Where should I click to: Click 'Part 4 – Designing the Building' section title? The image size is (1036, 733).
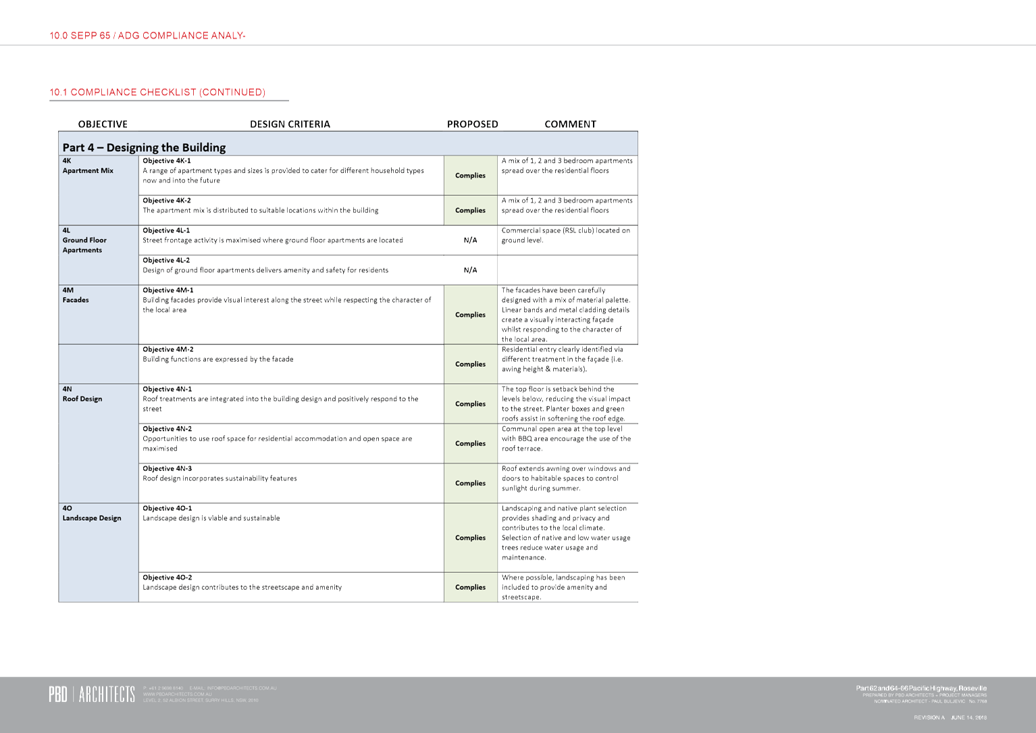145,147
